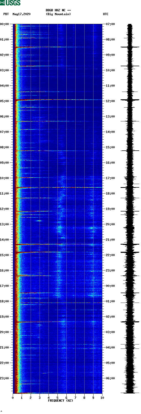Click the 19:00 PDT time label
Image resolution: width=141 pixels, height=414 pixels.
pos(5,317)
